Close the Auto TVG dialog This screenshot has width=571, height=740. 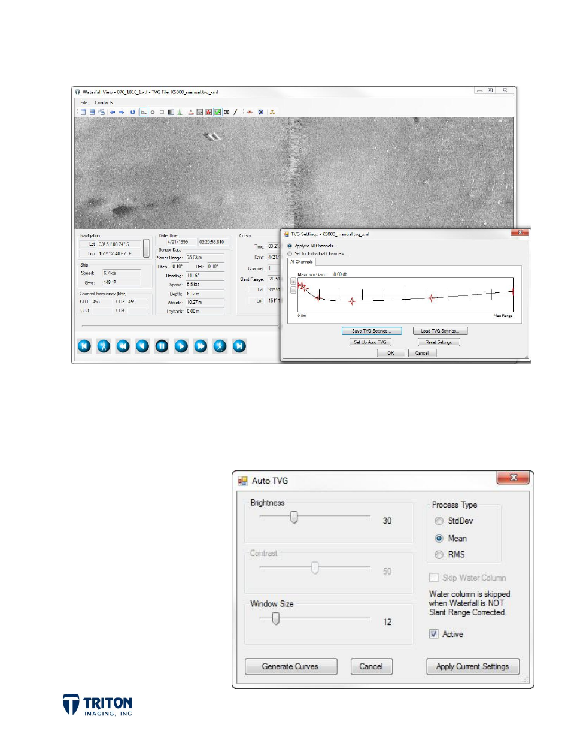tap(513, 478)
